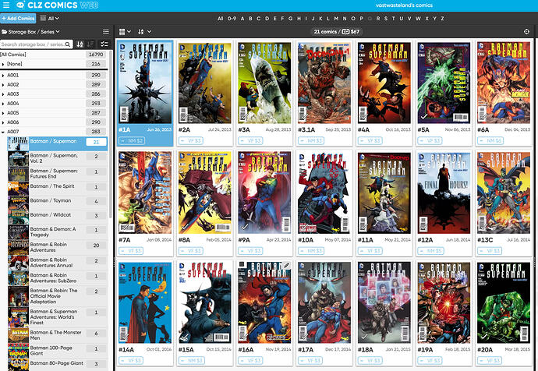
Task: Select Batman / Superman, Vol. 2 series
Action: tap(58, 158)
